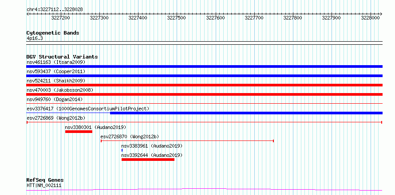Open nsv524211 (Shaikh2009) variant label

56,81
